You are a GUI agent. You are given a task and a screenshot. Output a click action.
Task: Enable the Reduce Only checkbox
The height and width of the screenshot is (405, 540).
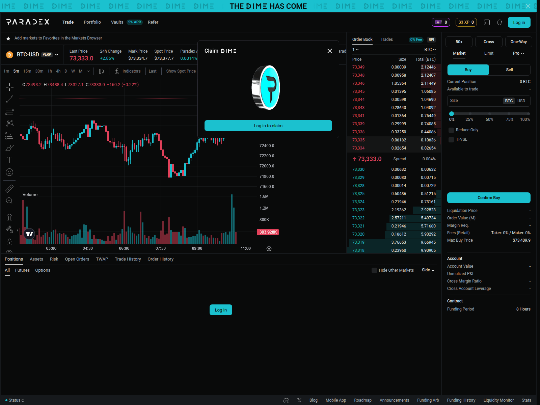coord(451,130)
